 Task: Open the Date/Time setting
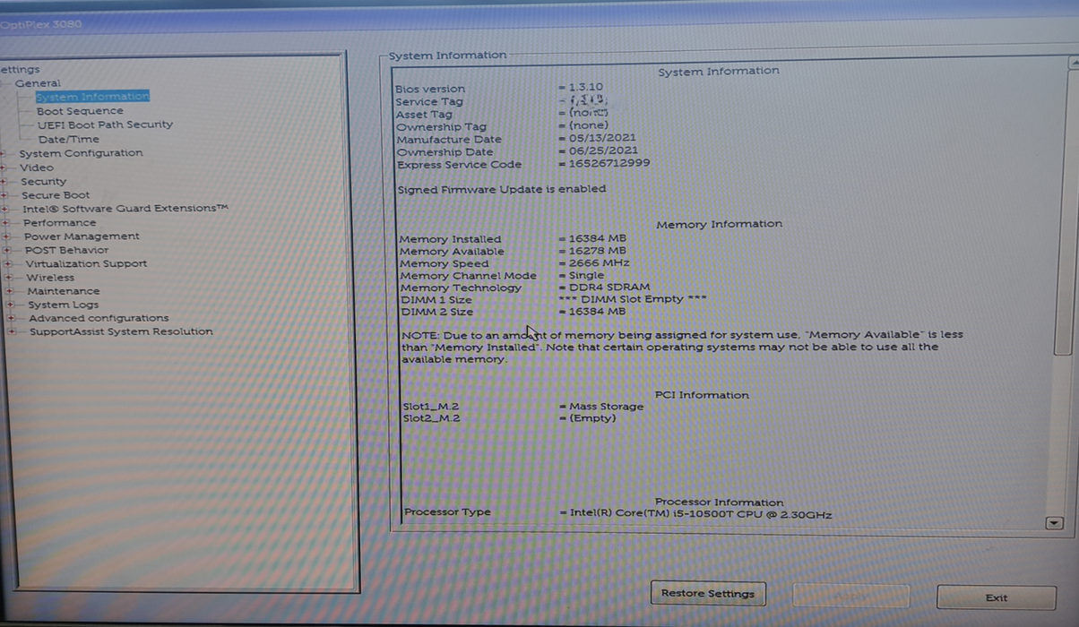tap(69, 139)
